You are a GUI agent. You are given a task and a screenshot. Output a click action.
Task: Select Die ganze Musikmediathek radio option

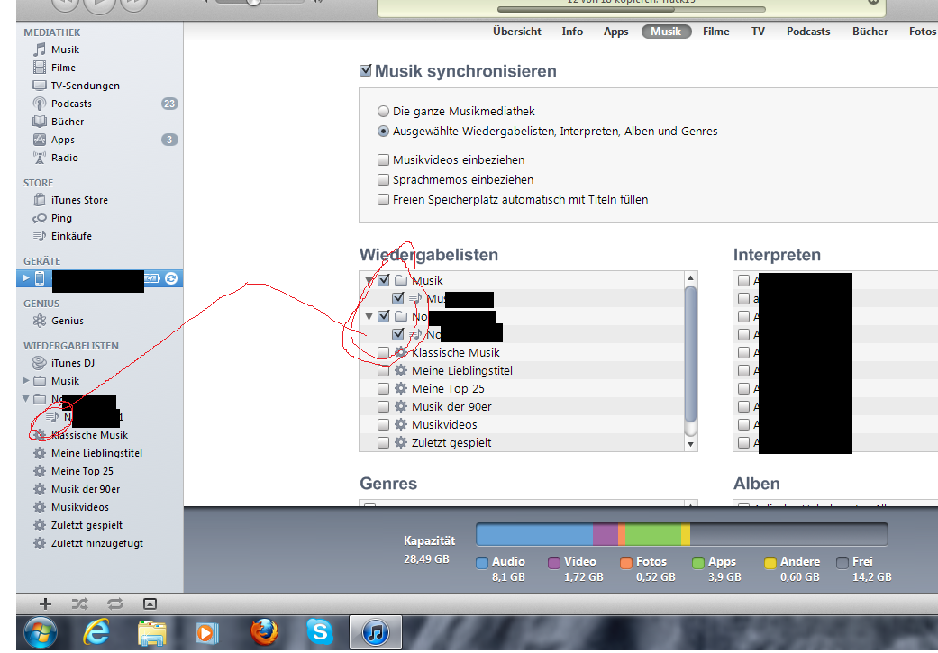point(384,112)
